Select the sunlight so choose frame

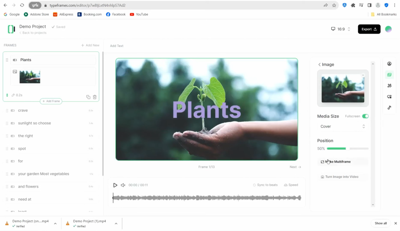tap(51, 123)
